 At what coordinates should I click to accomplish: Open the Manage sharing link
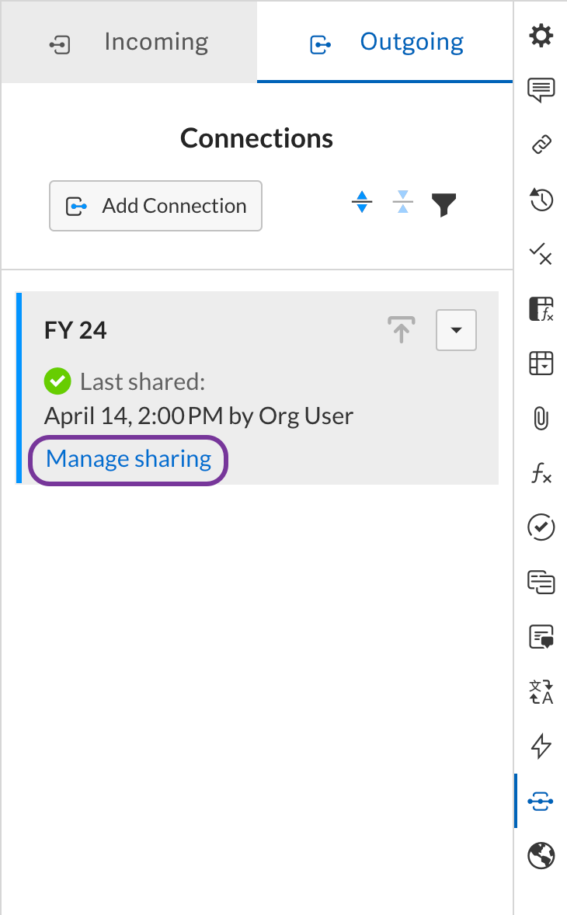click(128, 459)
